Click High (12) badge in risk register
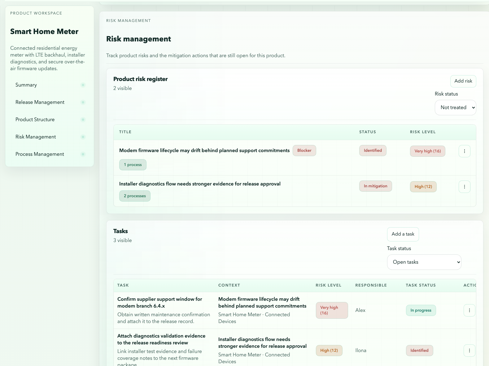This screenshot has height=366, width=489. 423,187
